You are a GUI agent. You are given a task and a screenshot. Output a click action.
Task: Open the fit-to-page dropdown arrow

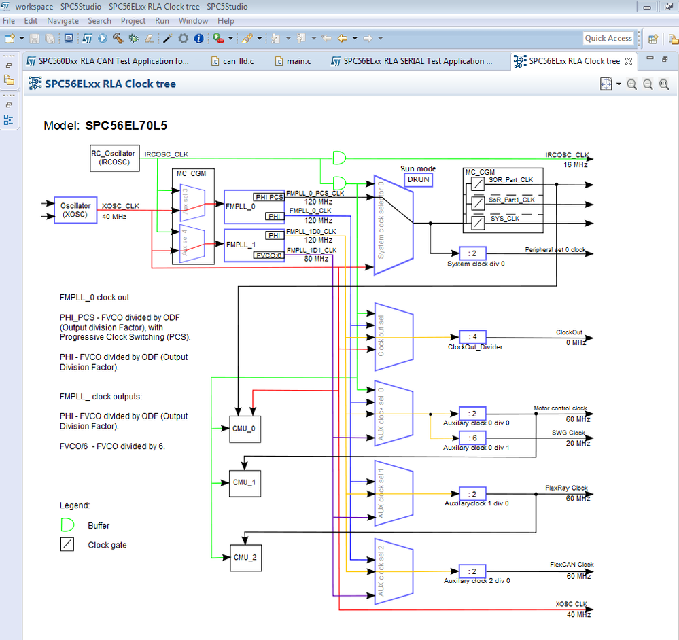pos(619,84)
